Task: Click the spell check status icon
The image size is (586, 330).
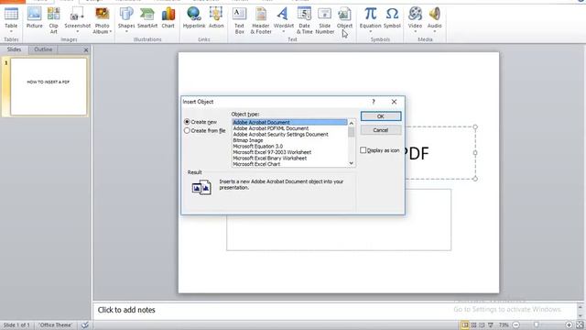Action: [85, 325]
